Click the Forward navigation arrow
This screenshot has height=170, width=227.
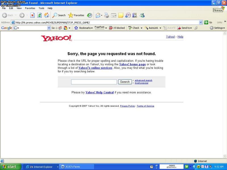(x=22, y=15)
